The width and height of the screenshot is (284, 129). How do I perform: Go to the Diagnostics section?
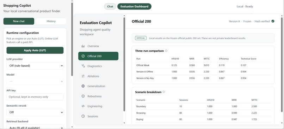click(98, 66)
